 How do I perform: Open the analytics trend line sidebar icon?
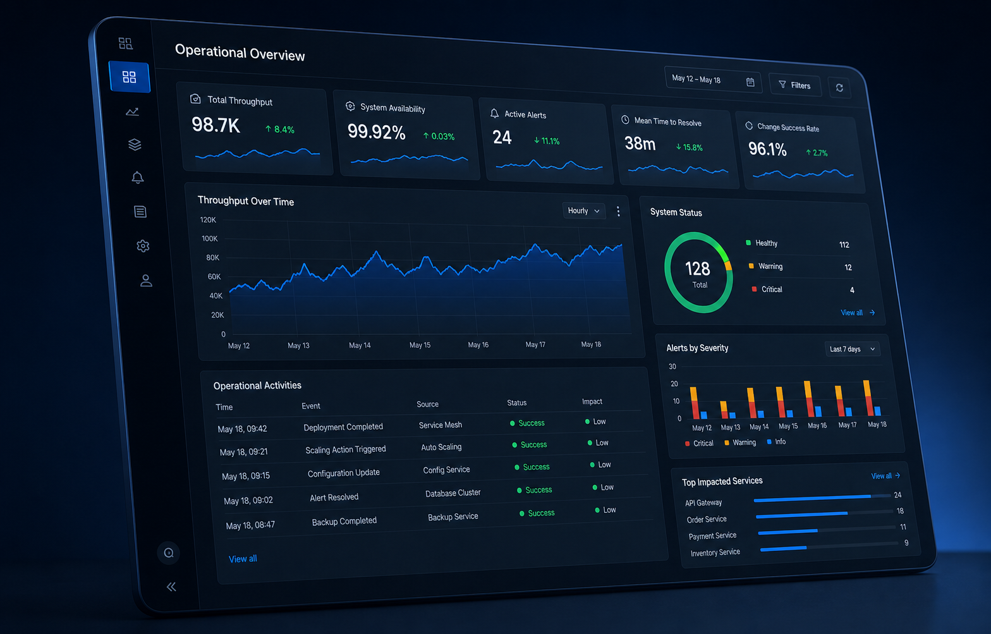[132, 112]
